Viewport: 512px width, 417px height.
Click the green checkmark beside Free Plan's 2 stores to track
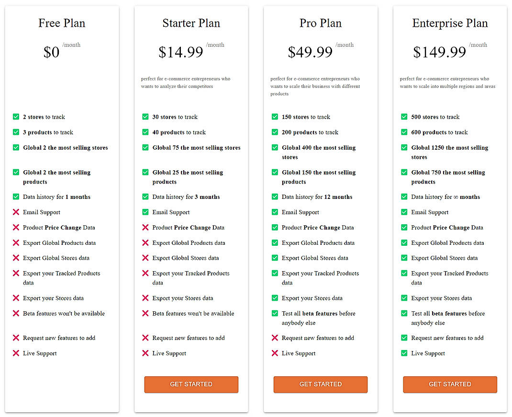[15, 117]
